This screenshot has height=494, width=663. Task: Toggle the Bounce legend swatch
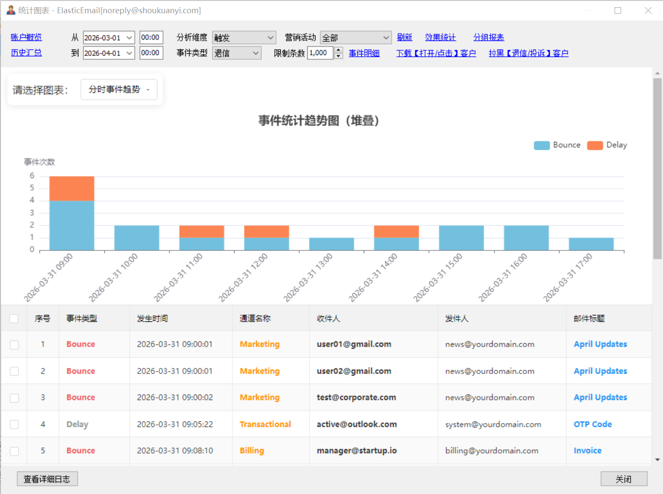click(x=542, y=145)
